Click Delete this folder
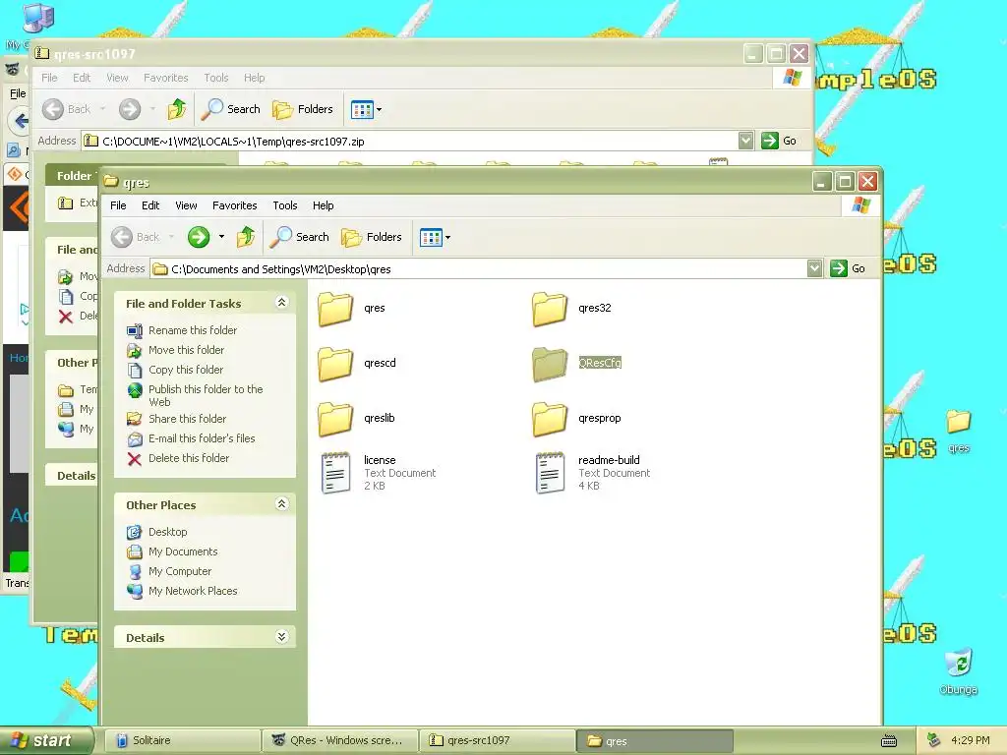1007x755 pixels. (x=189, y=458)
